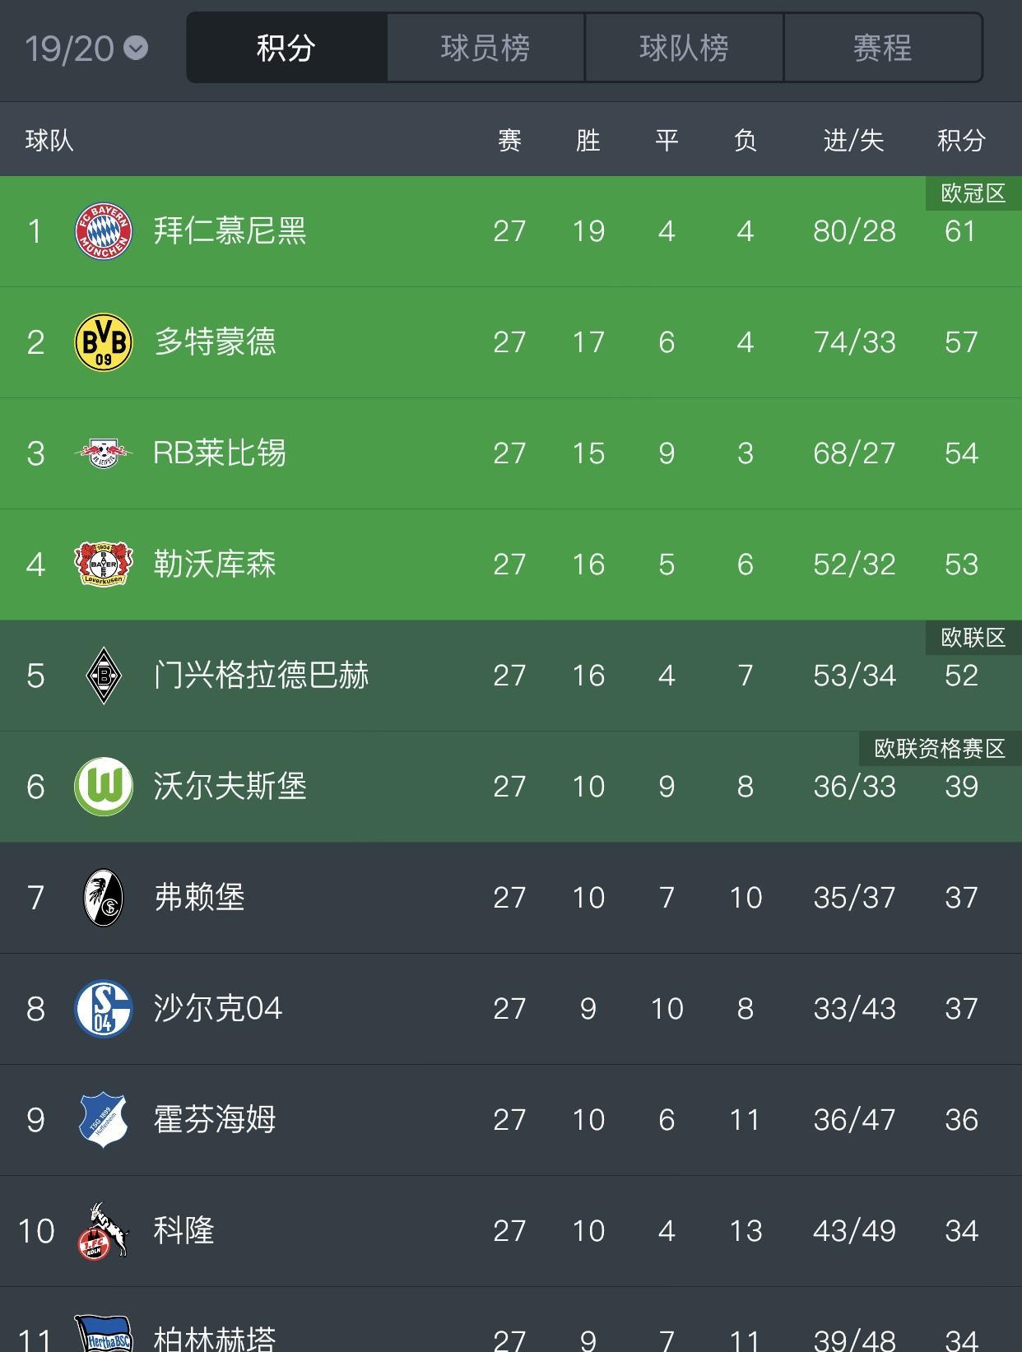Viewport: 1022px width, 1352px height.
Task: Open the 沃尔夫斯堡 team row
Action: [x=511, y=787]
